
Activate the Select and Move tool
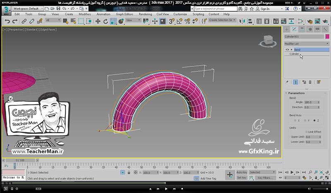click(98, 21)
